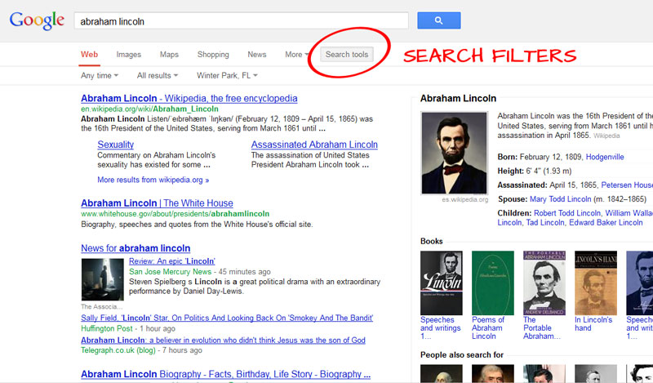Click the blue magnifying glass search button

click(439, 20)
